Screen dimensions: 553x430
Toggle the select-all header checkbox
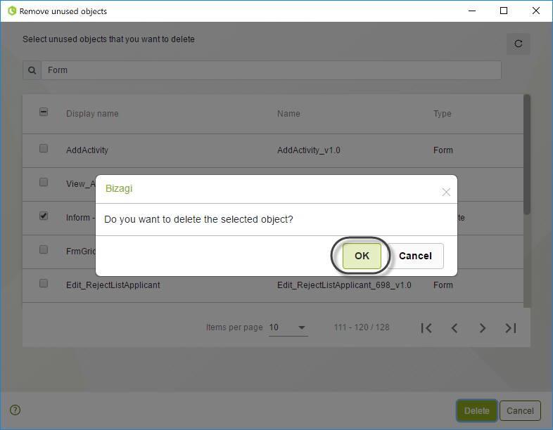(x=44, y=112)
